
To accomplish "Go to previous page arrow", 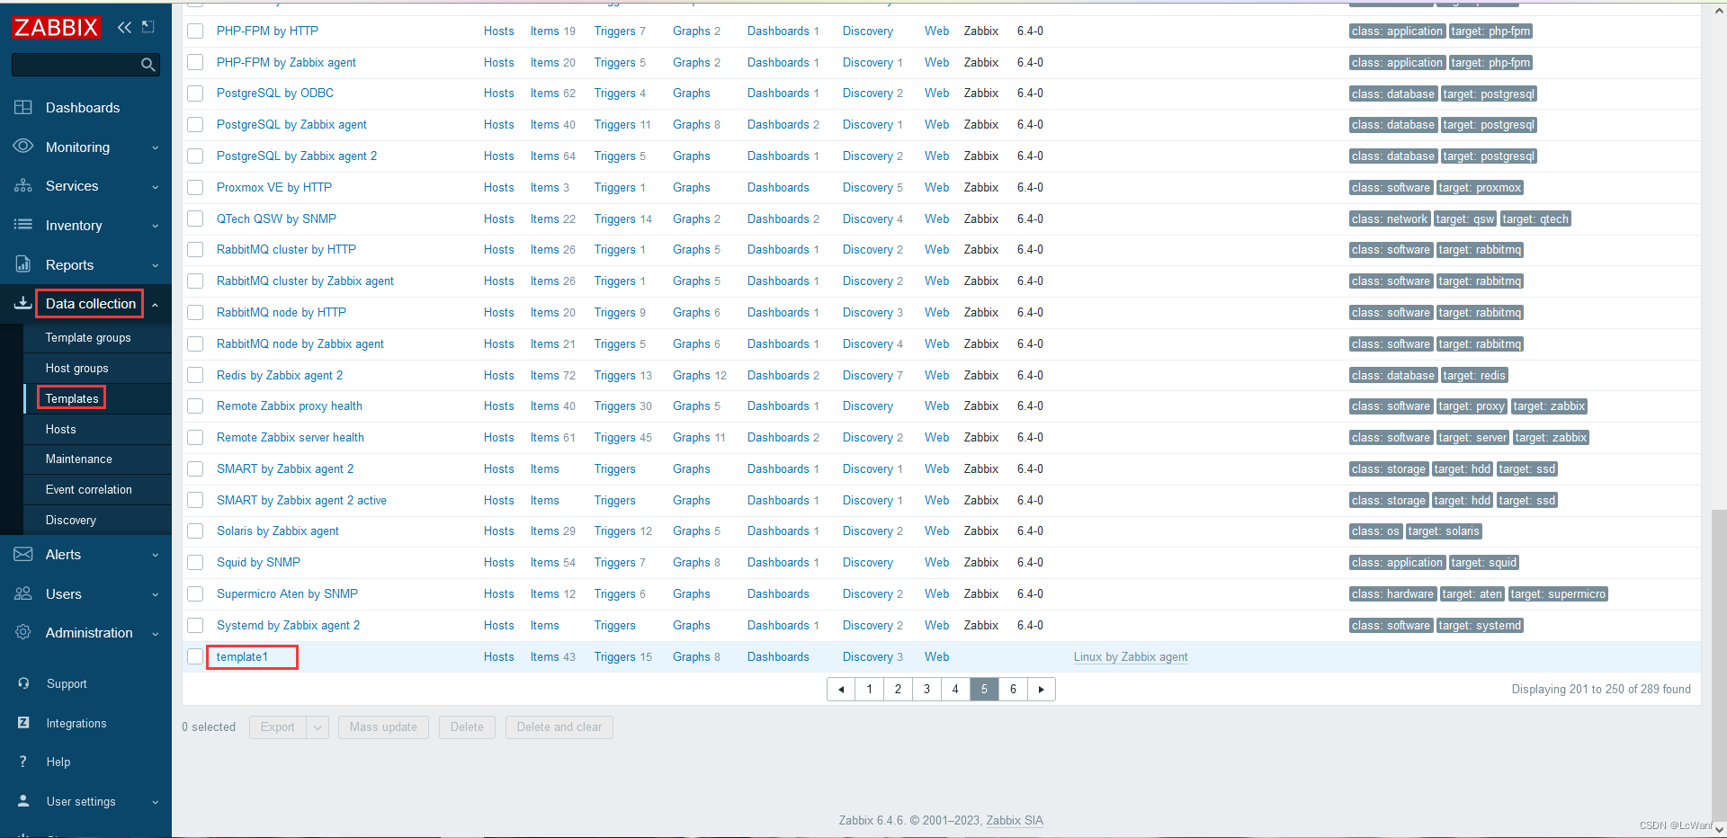I will (841, 690).
